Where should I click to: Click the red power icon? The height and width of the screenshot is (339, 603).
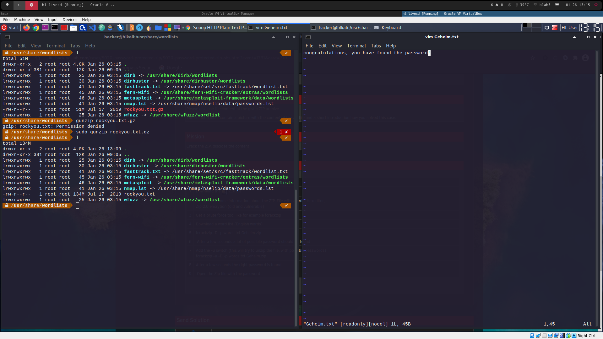click(x=596, y=5)
